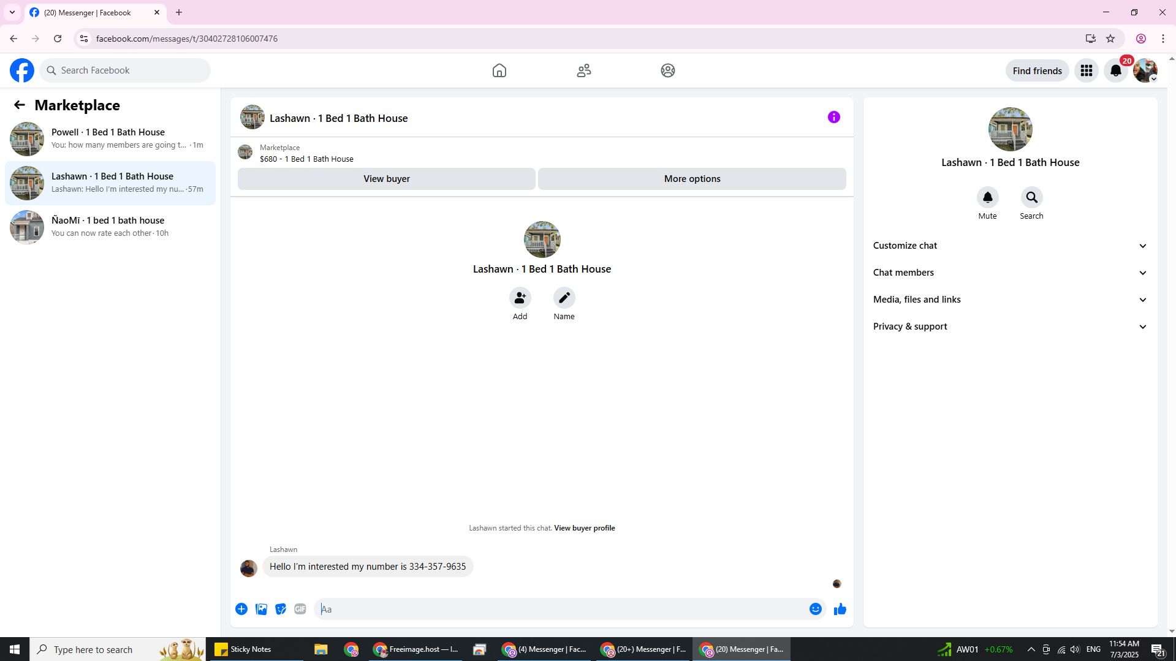Install app icon in the address bar
The width and height of the screenshot is (1176, 661).
coord(1090,39)
